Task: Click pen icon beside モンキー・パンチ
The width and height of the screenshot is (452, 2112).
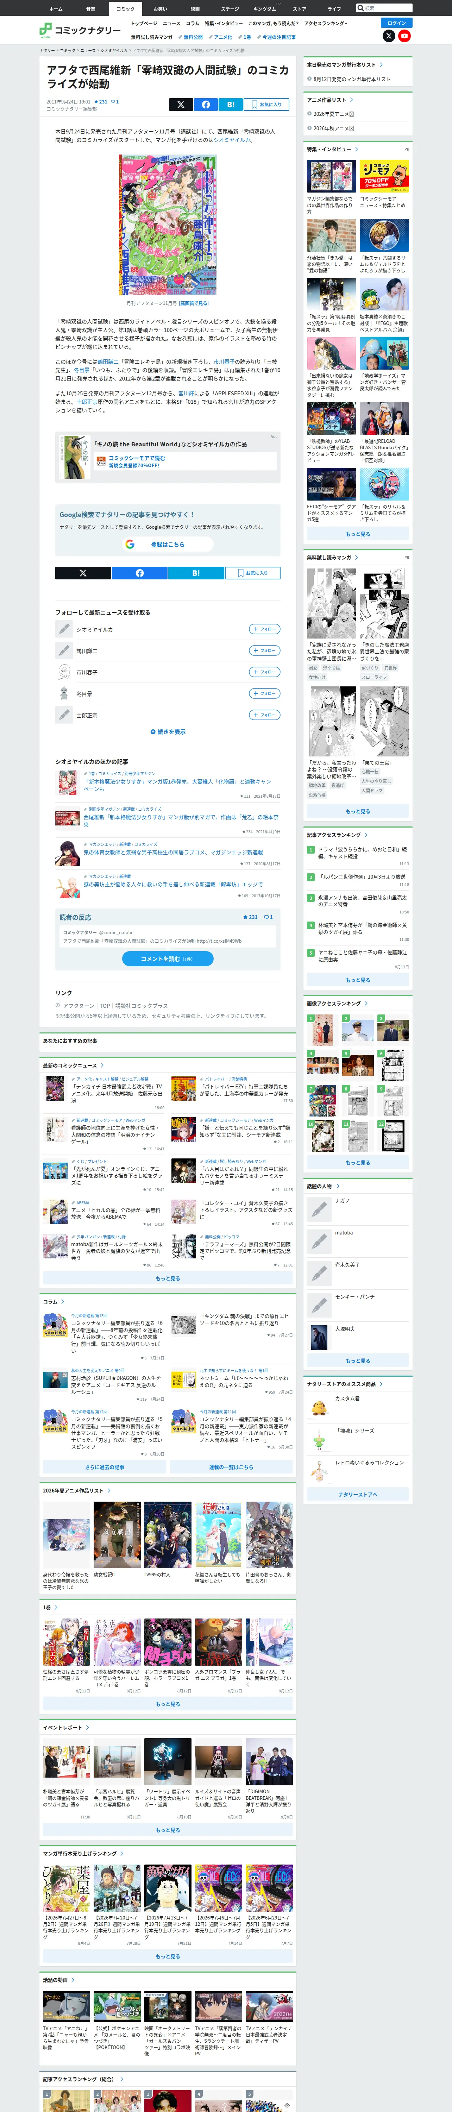Action: pos(319,1305)
